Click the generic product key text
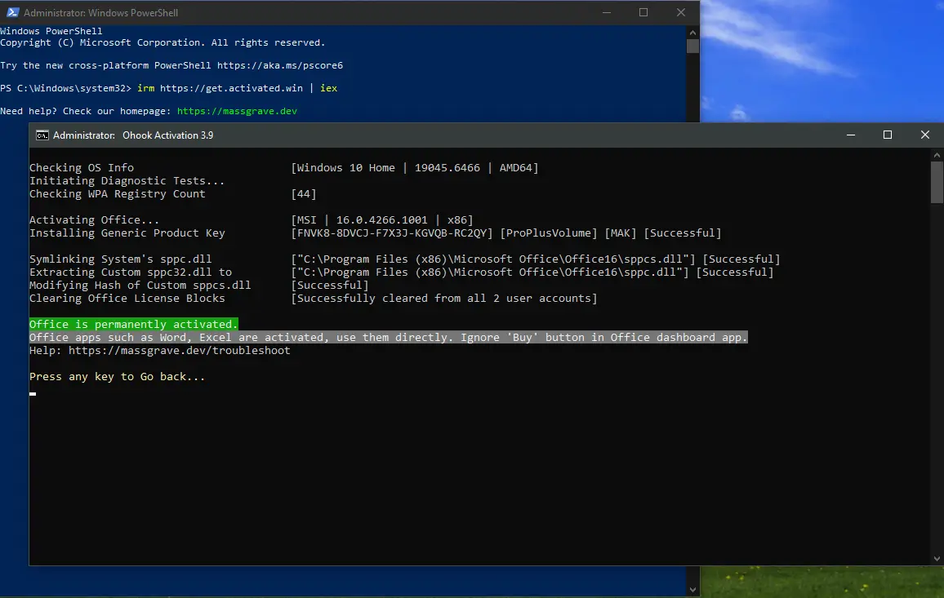This screenshot has height=598, width=944. click(x=395, y=233)
